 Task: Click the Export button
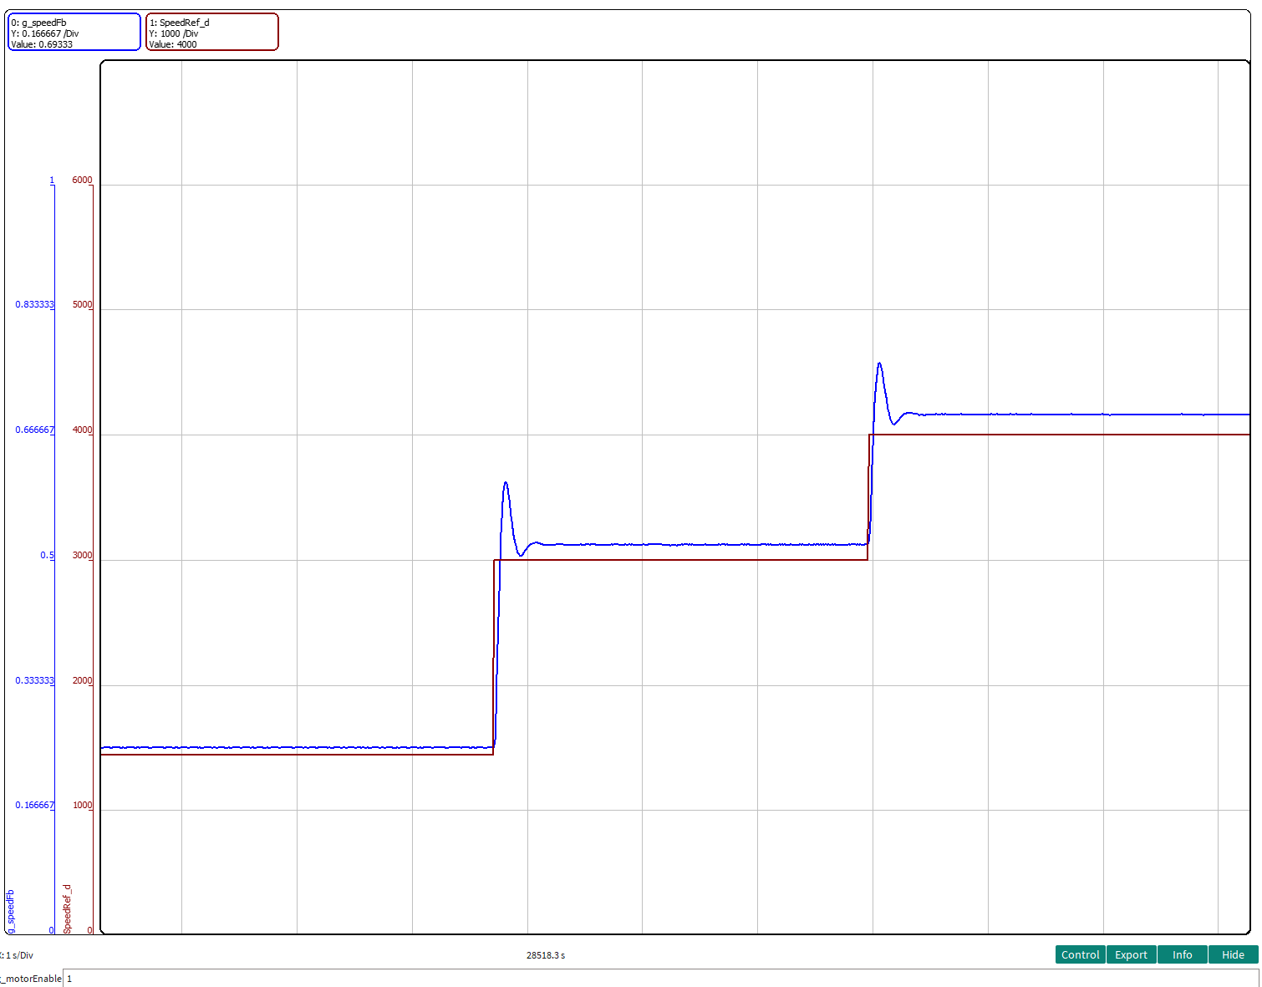coord(1131,954)
